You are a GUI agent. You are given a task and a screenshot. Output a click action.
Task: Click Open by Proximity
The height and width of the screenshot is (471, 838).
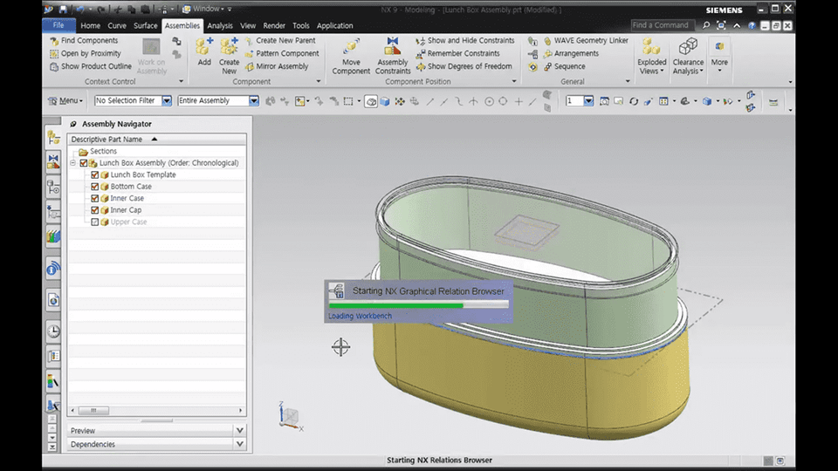coord(85,53)
